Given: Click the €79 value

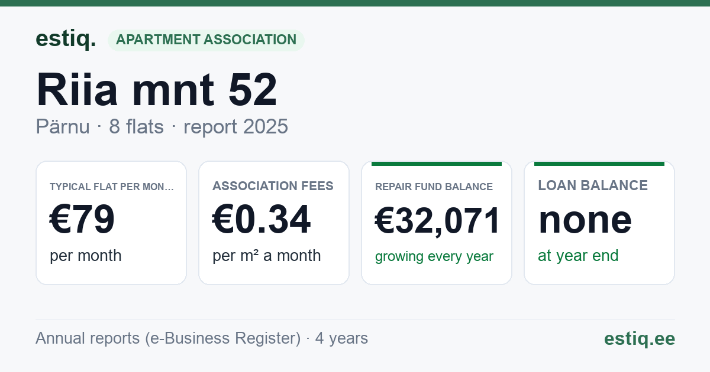Looking at the screenshot, I should 82,220.
